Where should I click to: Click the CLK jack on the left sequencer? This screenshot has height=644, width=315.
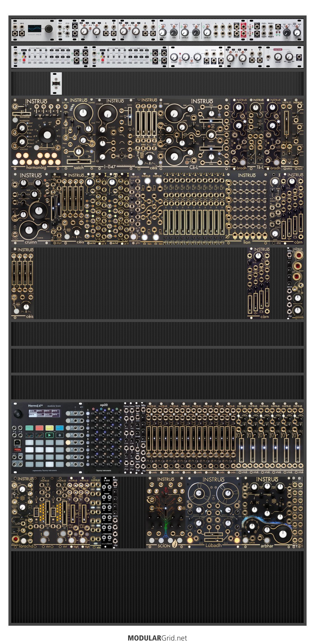[x=15, y=54]
